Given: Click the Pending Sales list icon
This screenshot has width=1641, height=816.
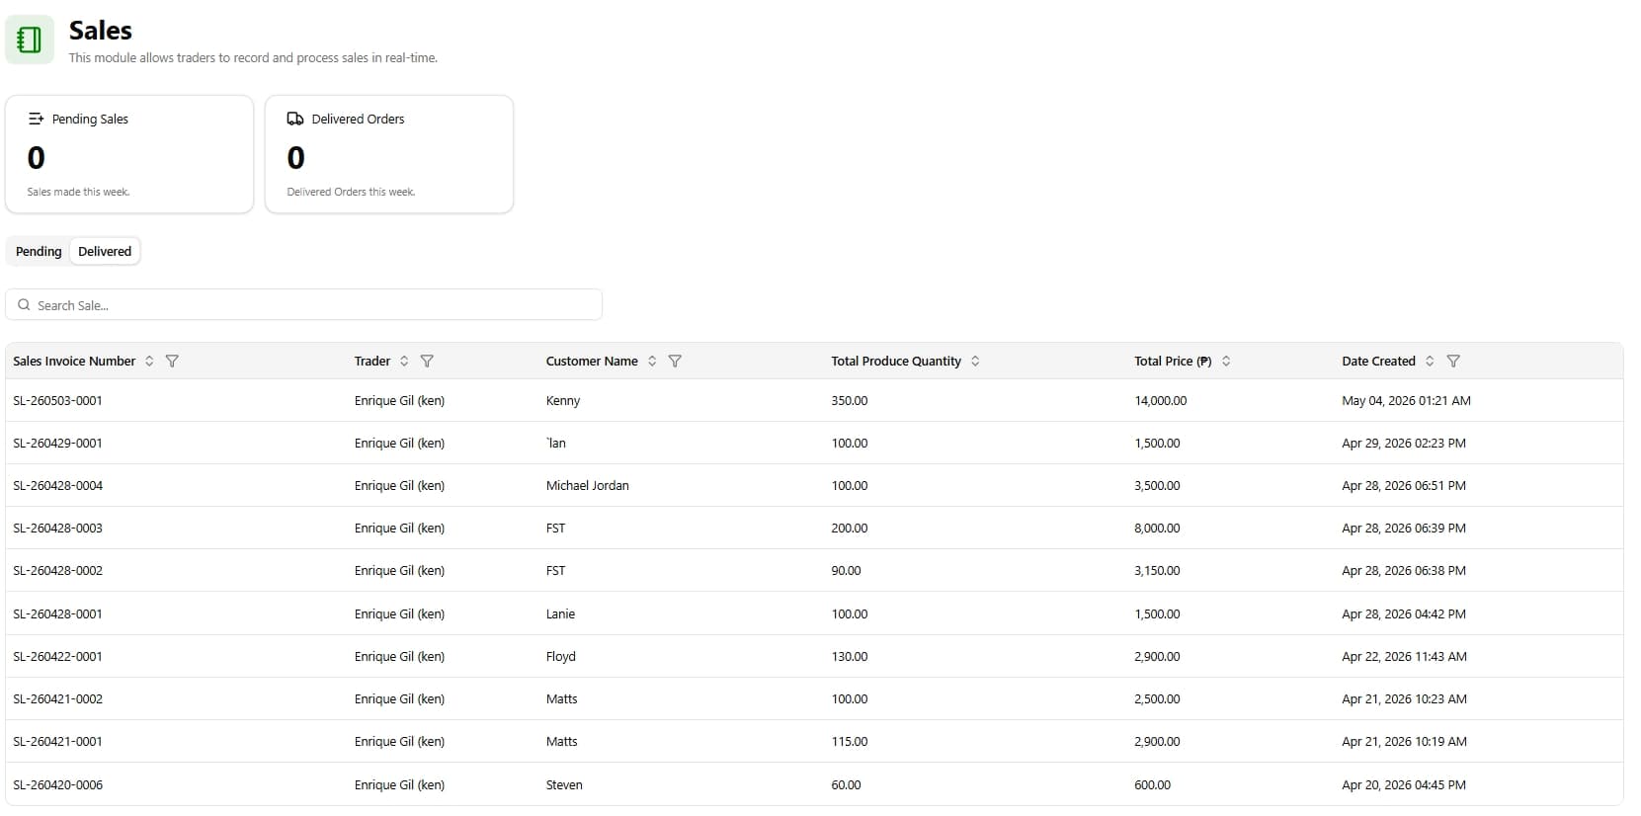Looking at the screenshot, I should coord(36,119).
